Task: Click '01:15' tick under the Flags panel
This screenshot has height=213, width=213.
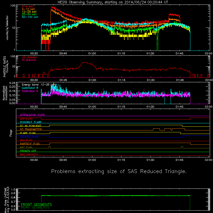Action: (x=121, y=160)
